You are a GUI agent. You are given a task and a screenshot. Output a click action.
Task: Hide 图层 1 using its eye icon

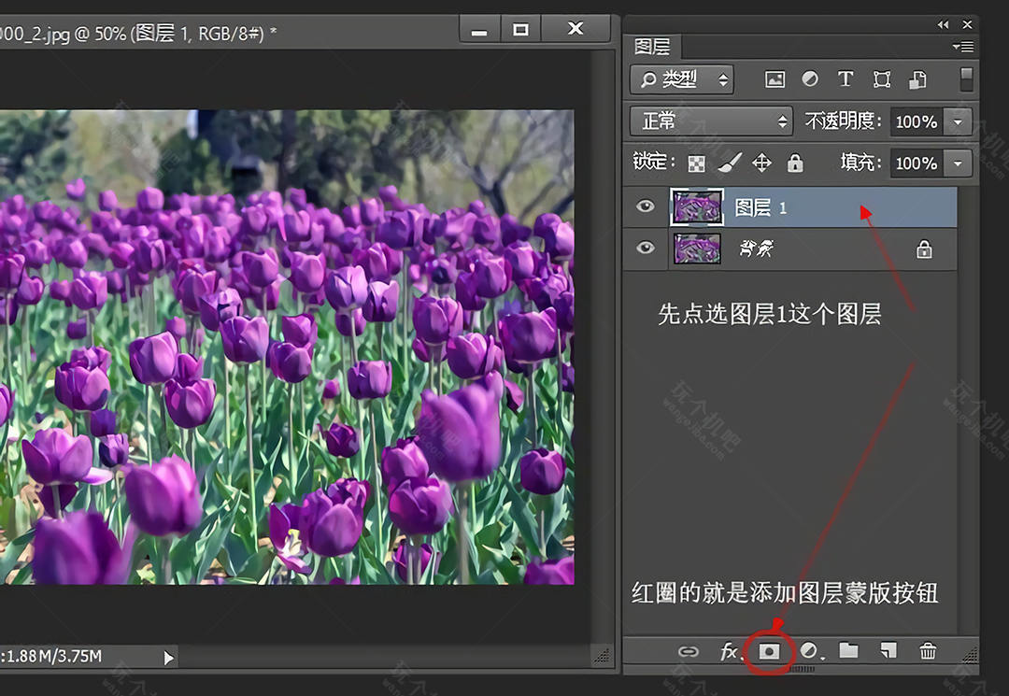pyautogui.click(x=646, y=206)
